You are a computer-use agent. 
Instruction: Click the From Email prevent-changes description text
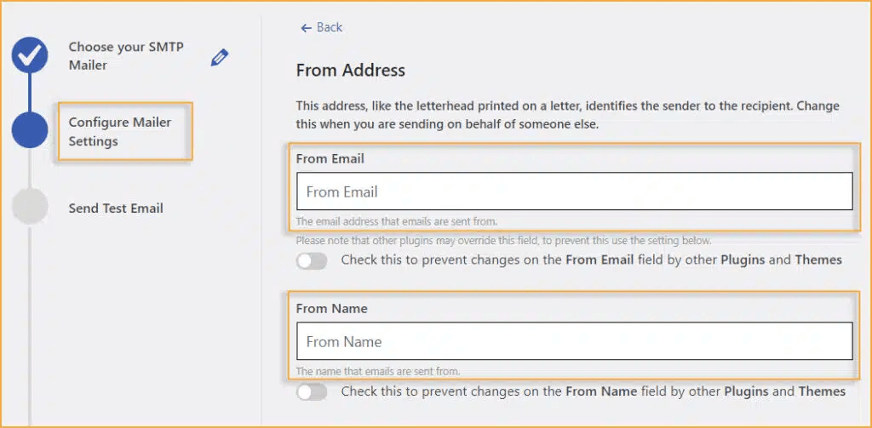(591, 260)
